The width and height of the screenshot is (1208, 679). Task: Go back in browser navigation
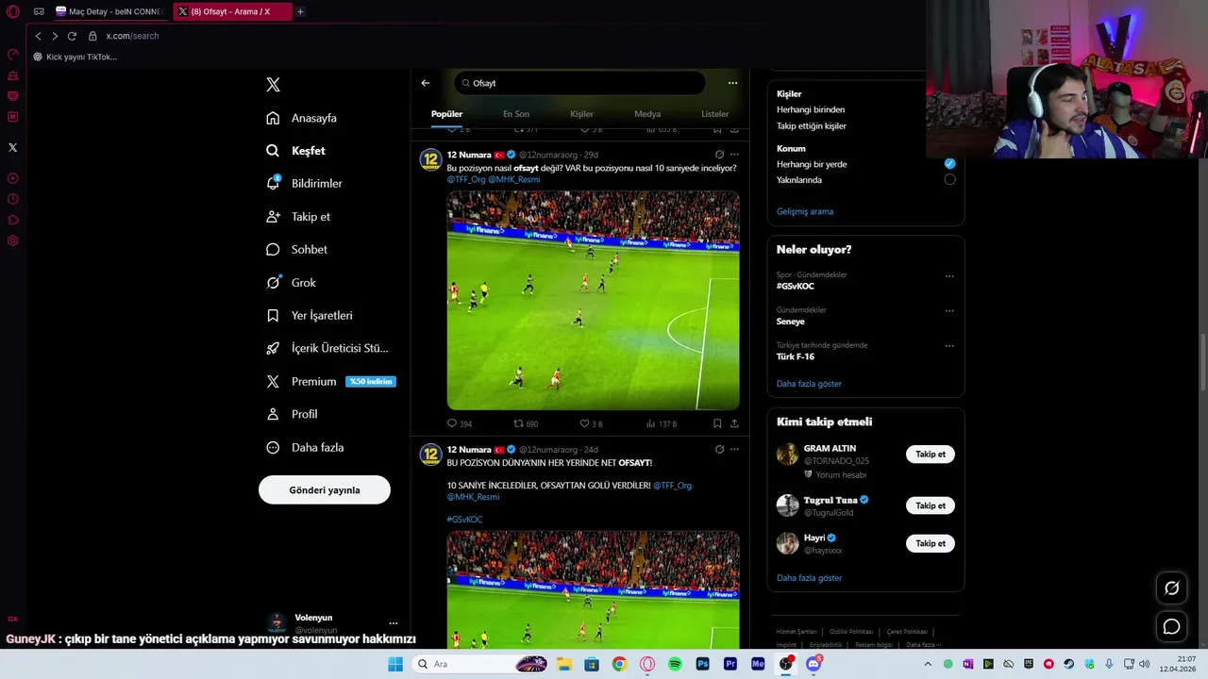(x=38, y=36)
